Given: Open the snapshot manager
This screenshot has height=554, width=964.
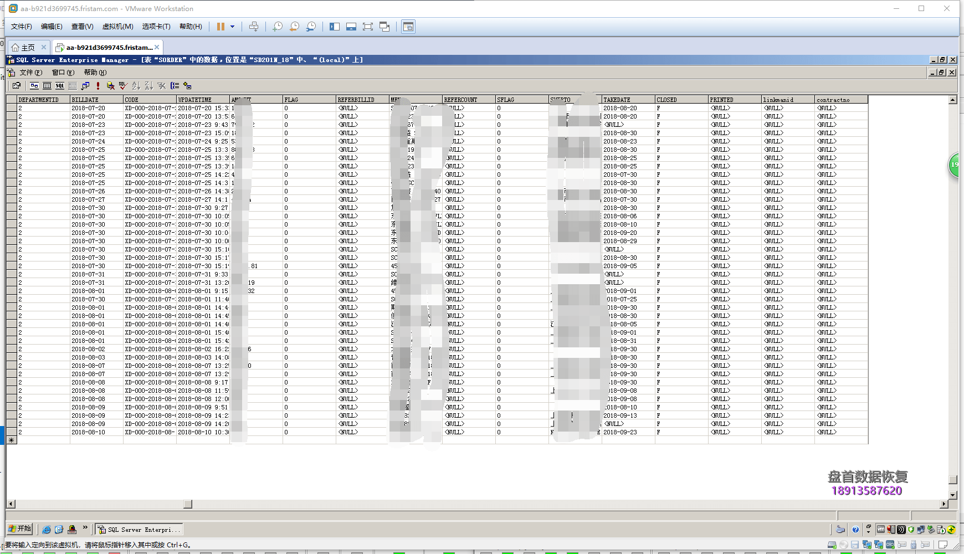Looking at the screenshot, I should pos(311,27).
